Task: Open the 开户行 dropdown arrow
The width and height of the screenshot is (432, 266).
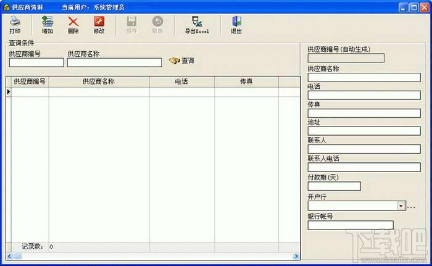Action: click(401, 206)
